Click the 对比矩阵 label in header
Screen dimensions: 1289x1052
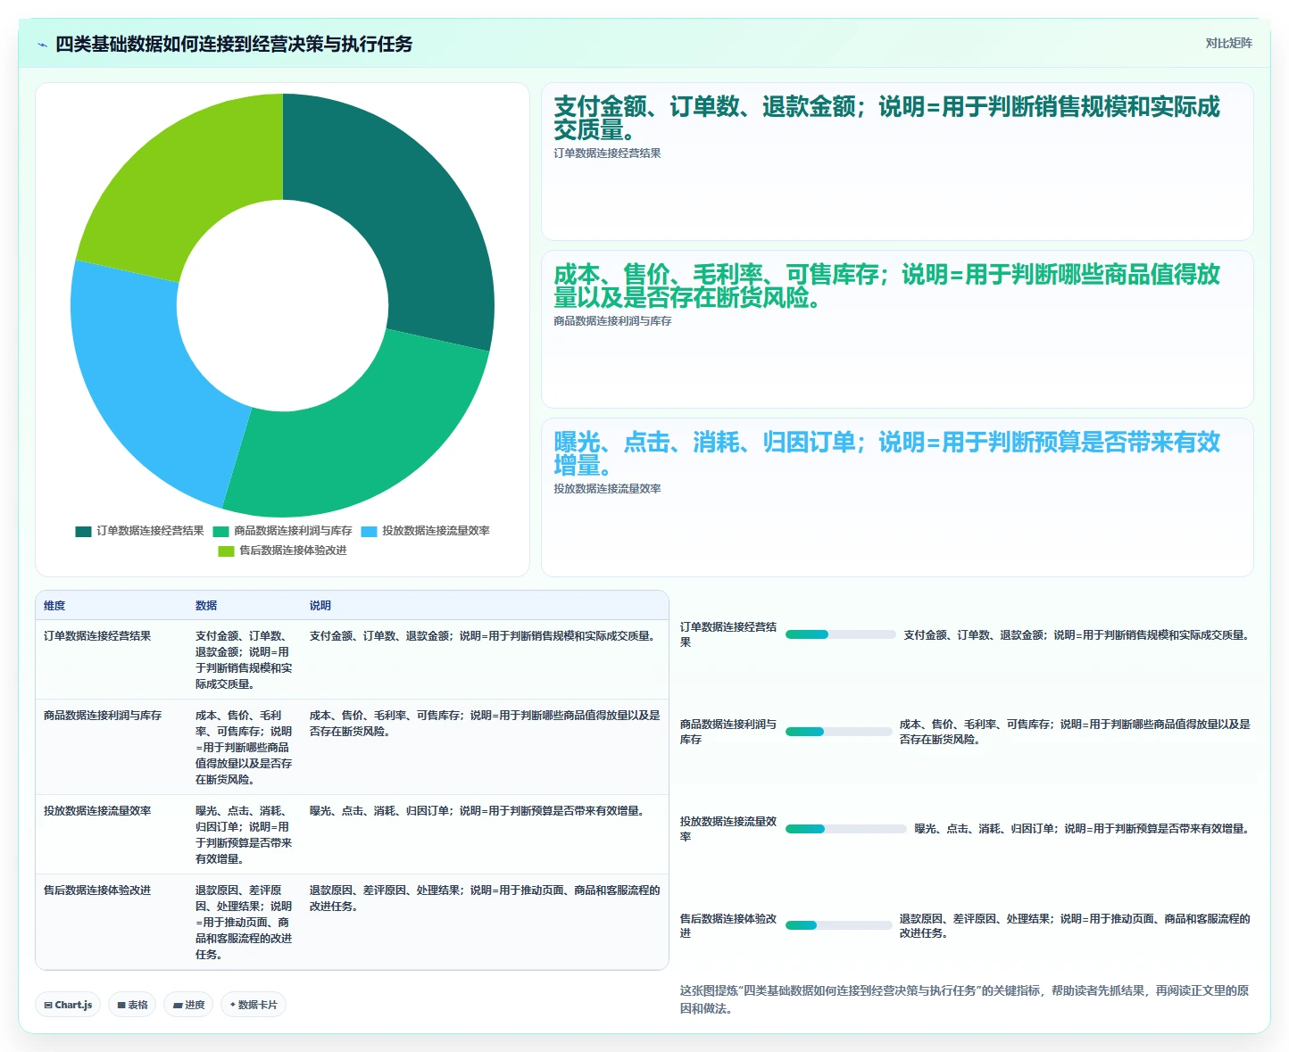(x=1228, y=43)
